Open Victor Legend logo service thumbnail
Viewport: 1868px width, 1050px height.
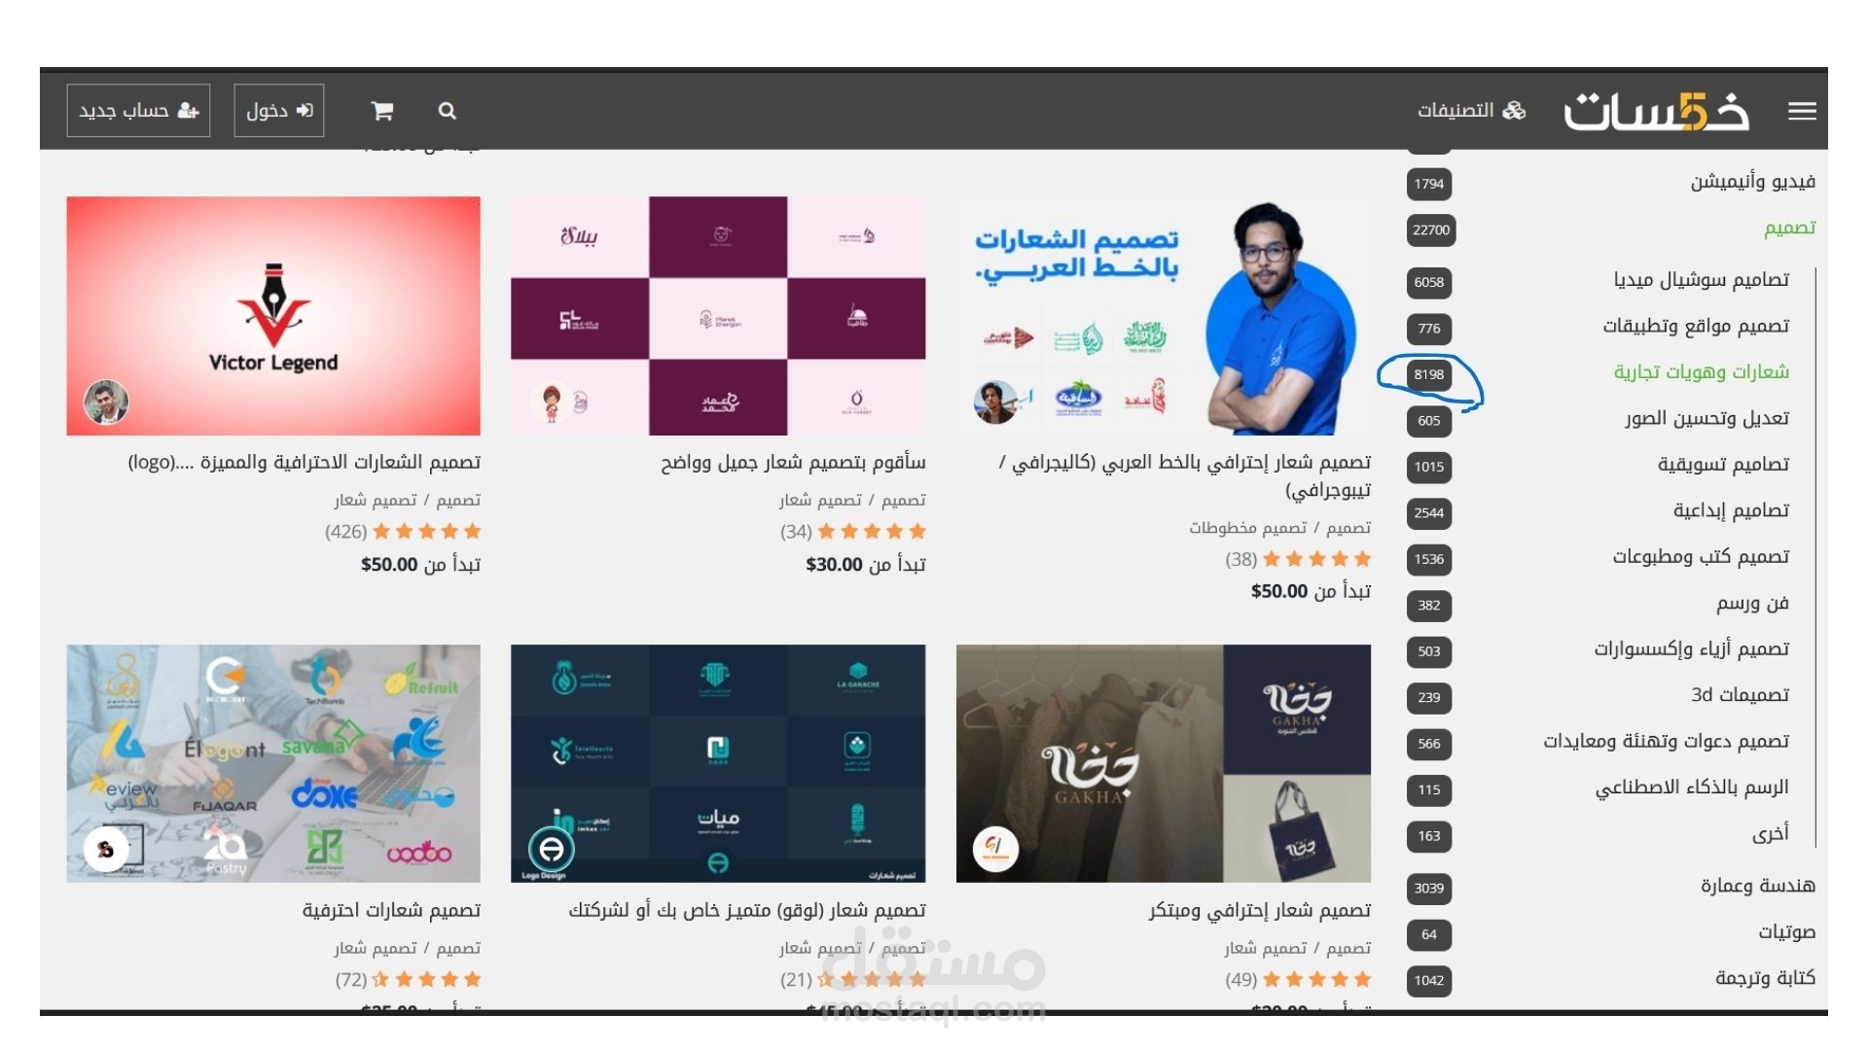point(273,316)
